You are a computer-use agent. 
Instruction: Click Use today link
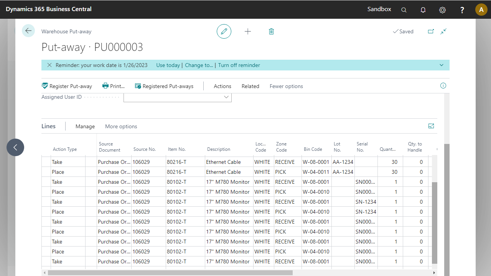pos(168,65)
